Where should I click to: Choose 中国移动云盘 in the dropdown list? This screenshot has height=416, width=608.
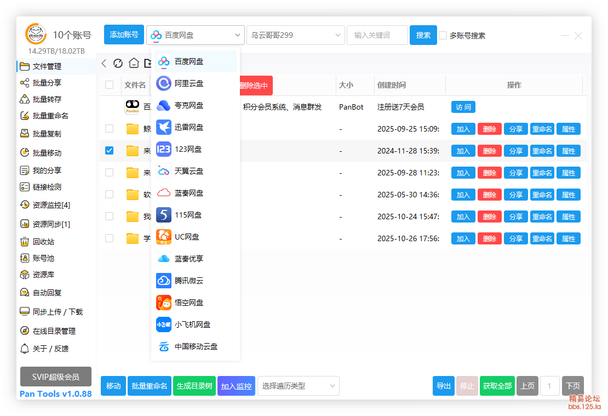[x=196, y=346]
